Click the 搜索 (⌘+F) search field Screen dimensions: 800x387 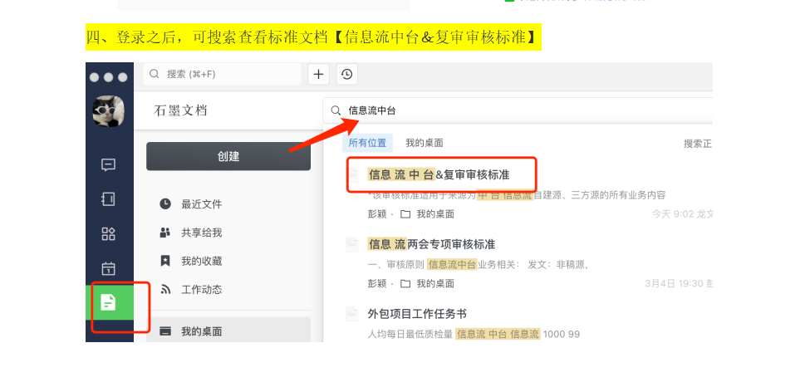pyautogui.click(x=223, y=75)
